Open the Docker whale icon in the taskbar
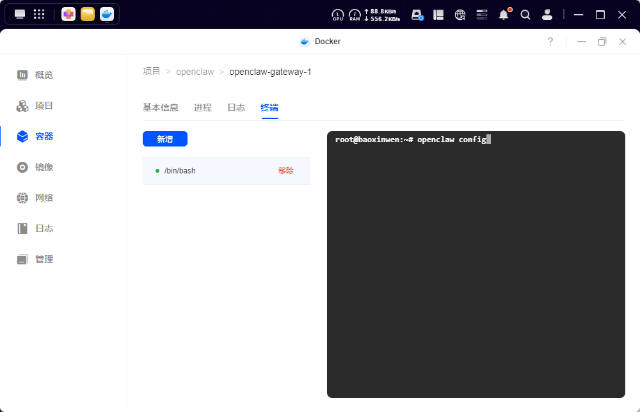 tap(106, 13)
